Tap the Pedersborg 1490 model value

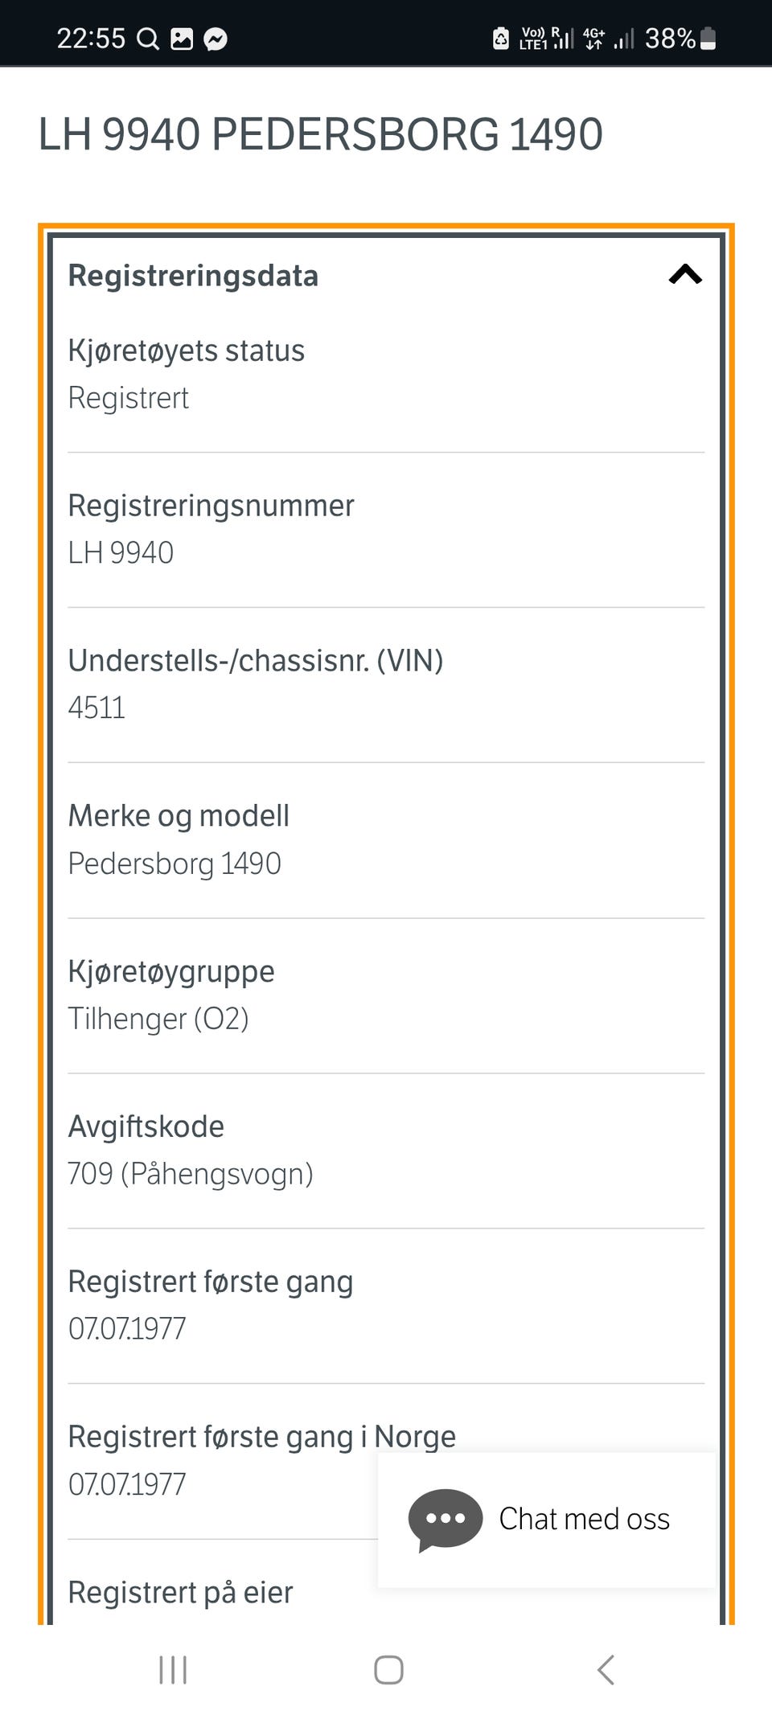pyautogui.click(x=175, y=864)
